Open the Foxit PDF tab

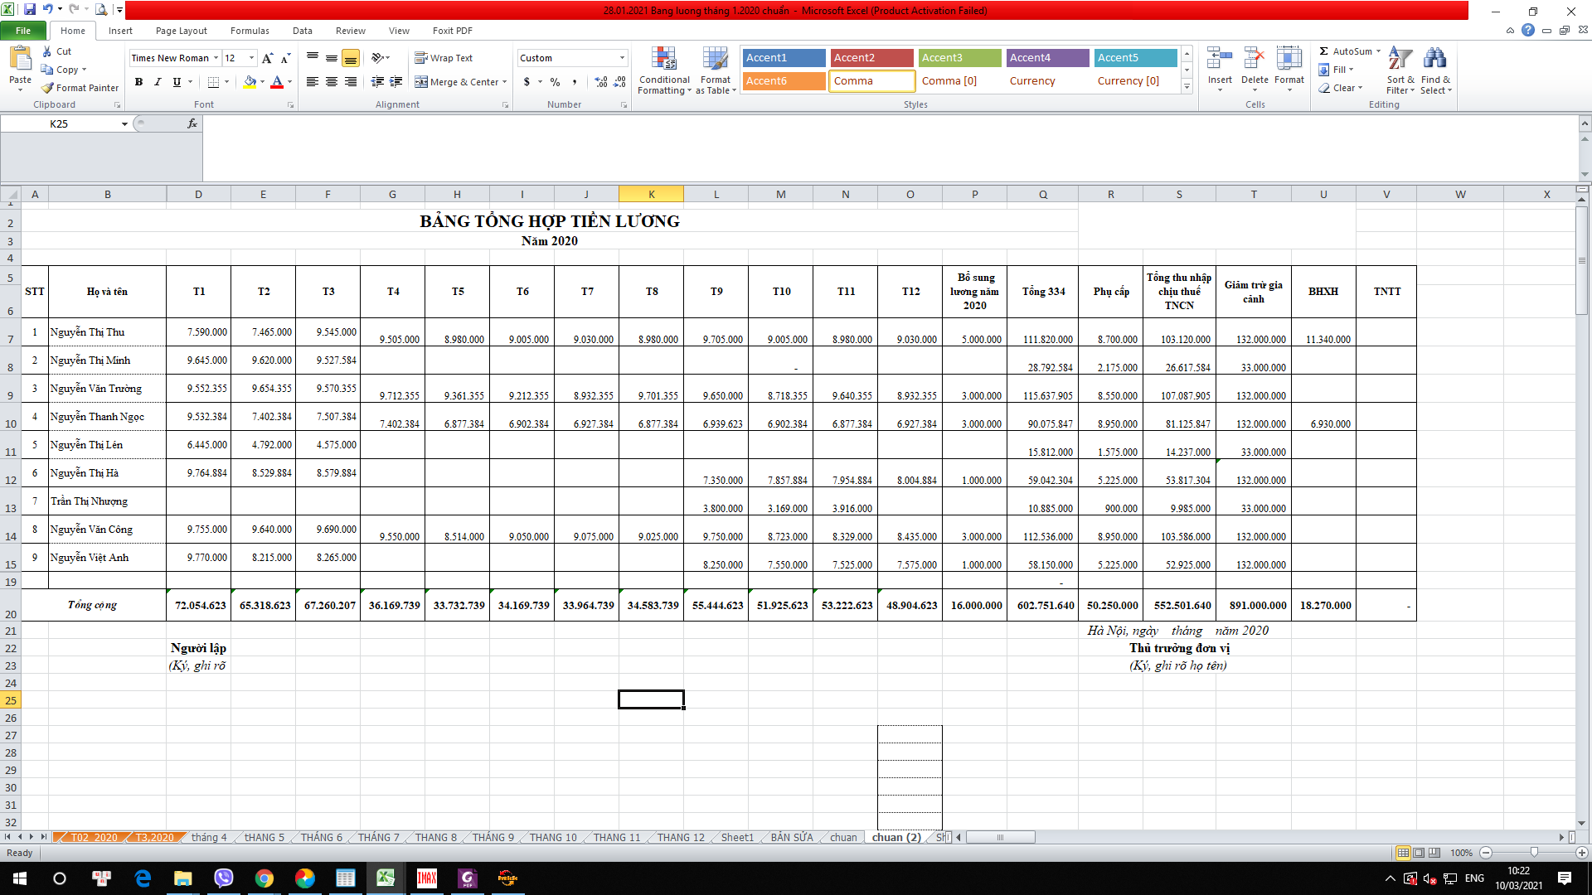(453, 31)
